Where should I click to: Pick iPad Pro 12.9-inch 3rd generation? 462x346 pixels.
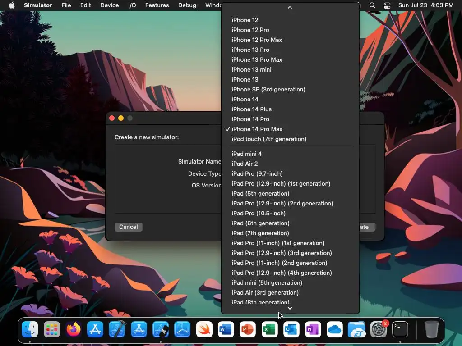click(290, 253)
